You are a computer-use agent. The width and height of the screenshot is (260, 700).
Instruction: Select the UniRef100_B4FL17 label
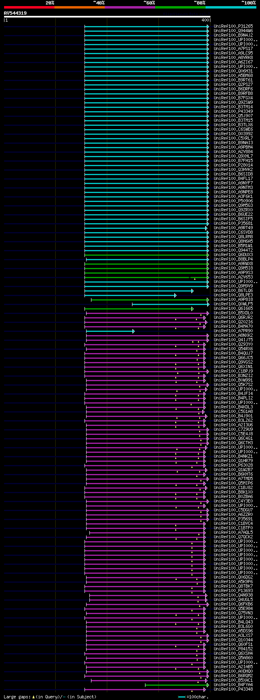(233, 179)
